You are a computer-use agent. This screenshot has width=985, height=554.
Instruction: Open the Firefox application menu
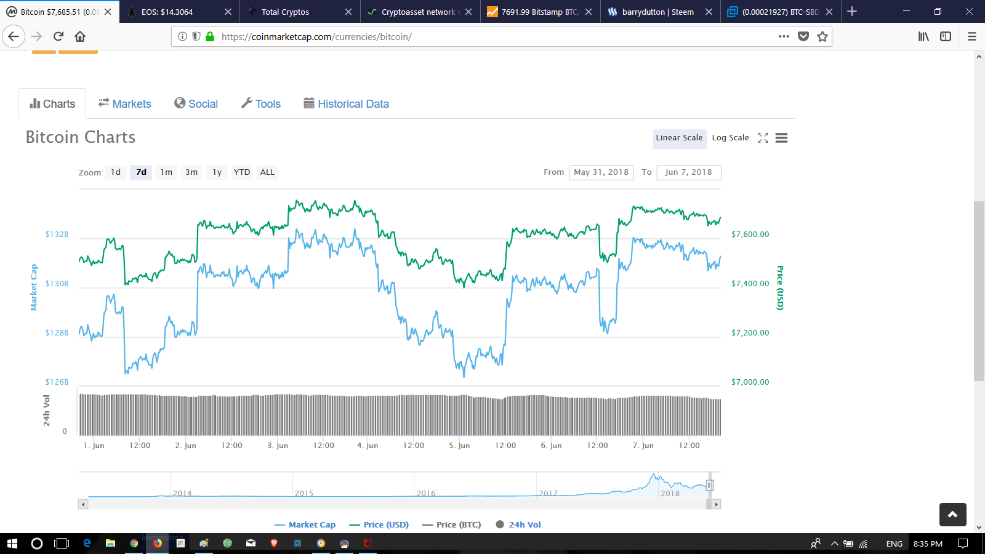click(972, 36)
